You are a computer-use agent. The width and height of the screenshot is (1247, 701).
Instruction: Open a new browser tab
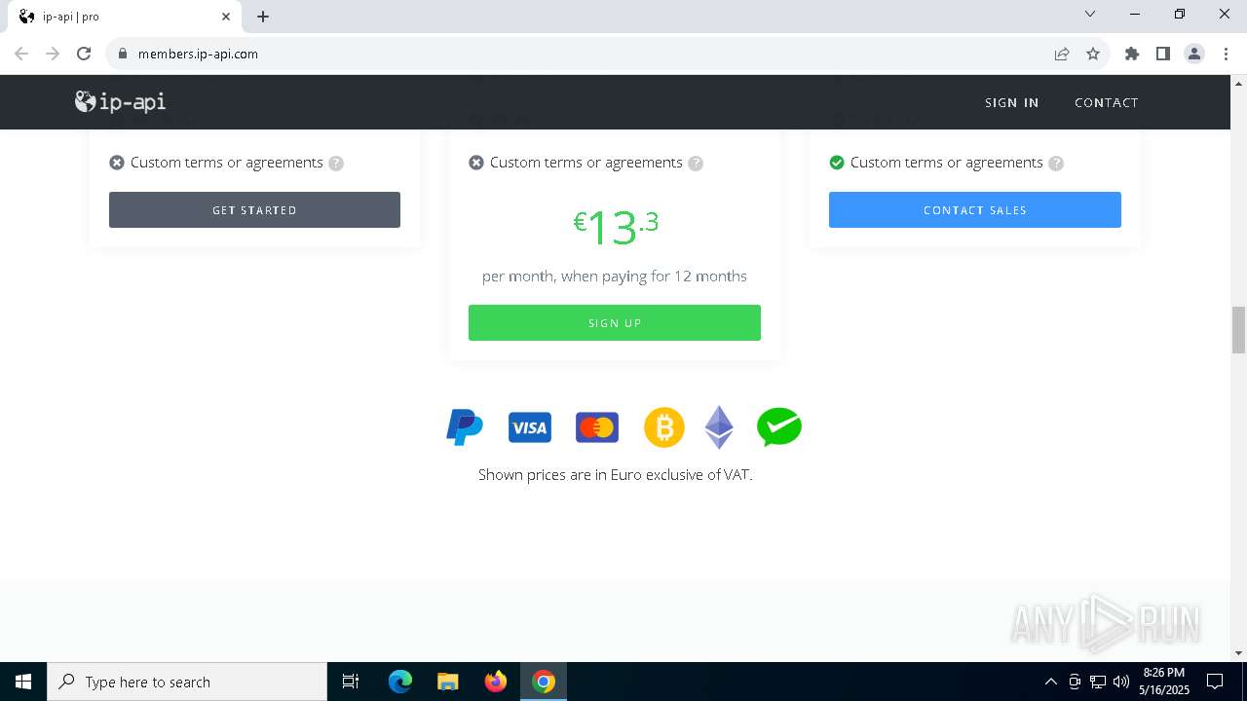(263, 17)
